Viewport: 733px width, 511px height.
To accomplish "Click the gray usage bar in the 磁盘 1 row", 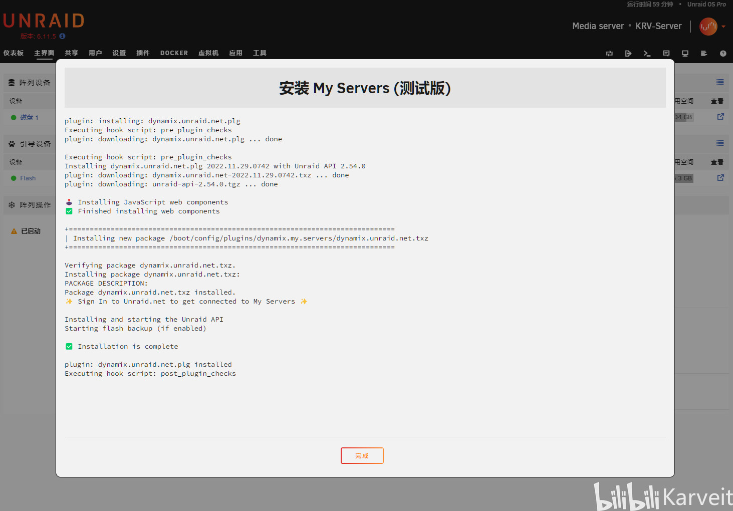I will (683, 117).
